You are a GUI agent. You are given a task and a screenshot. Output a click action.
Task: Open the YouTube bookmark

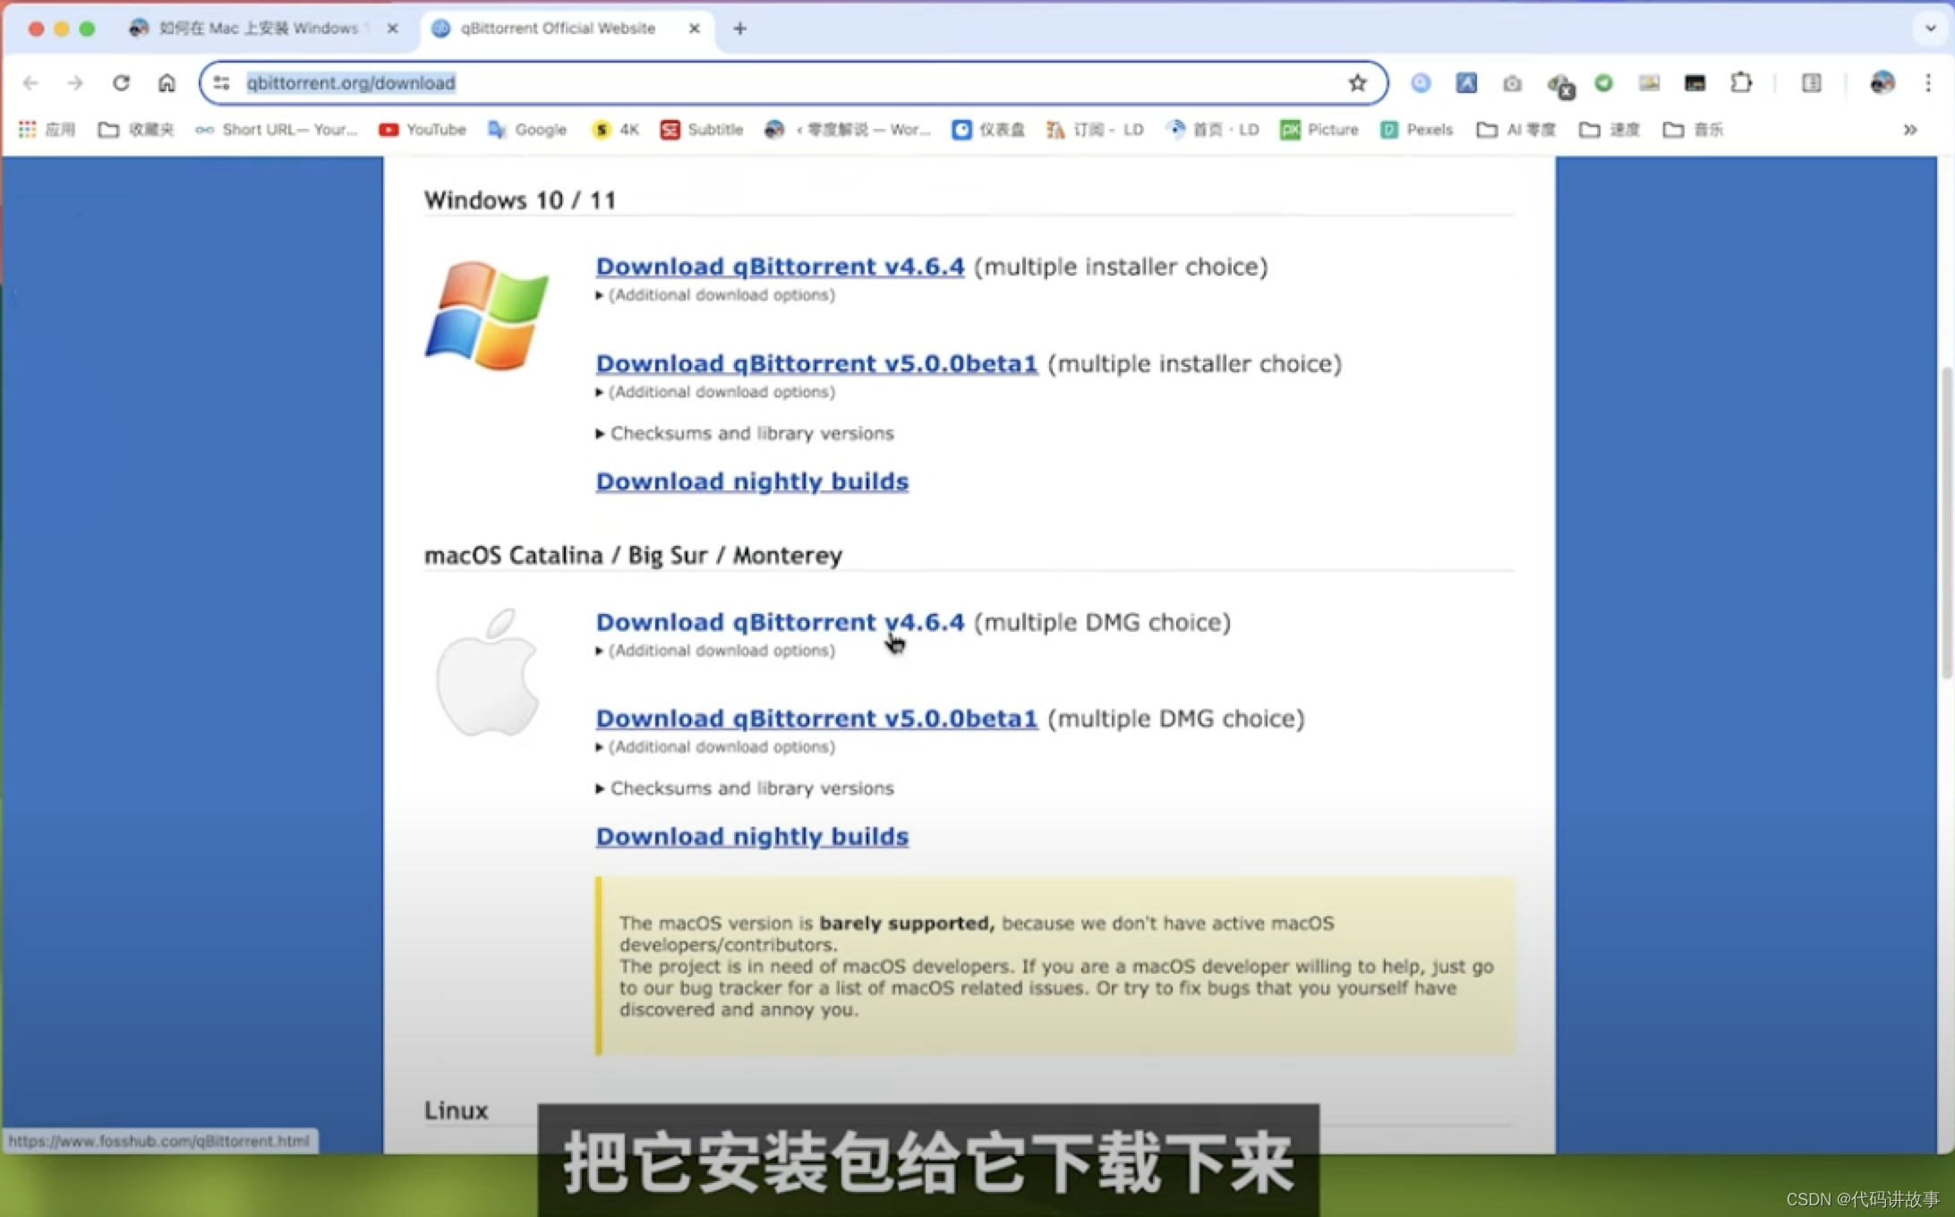[423, 130]
